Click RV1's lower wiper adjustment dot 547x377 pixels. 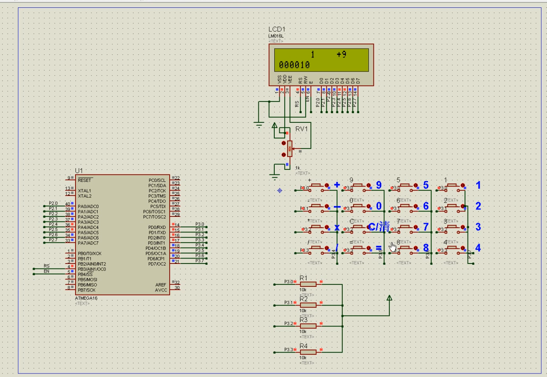pos(284,155)
